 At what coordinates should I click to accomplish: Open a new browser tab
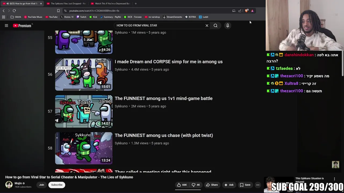(x=136, y=3)
